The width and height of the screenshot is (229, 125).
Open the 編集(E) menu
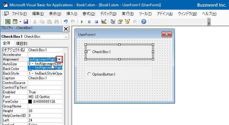pyautogui.click(x=38, y=14)
